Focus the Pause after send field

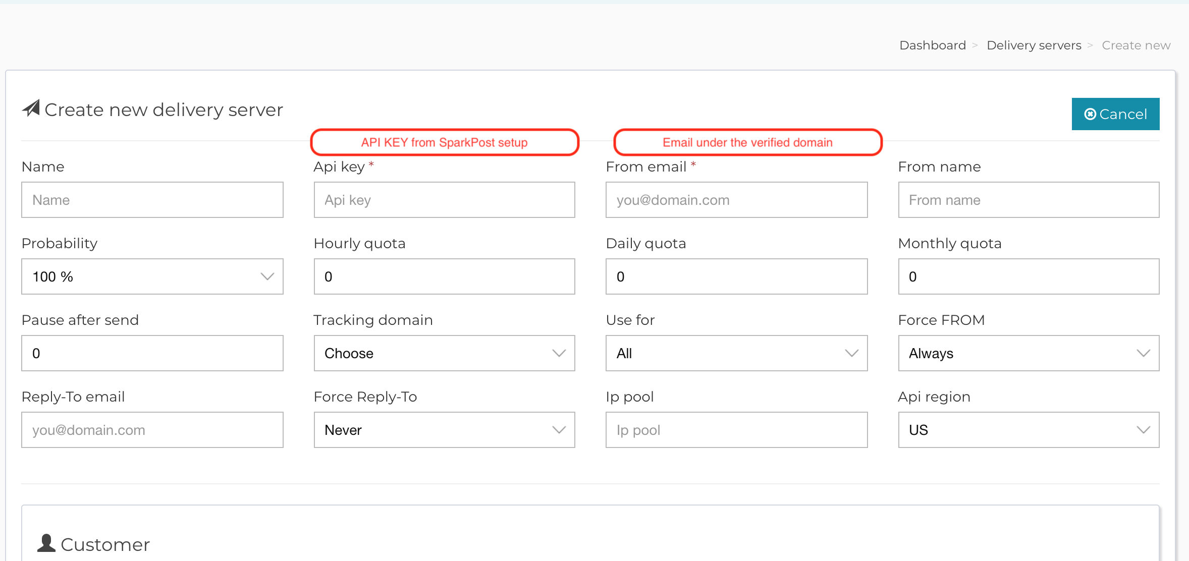pos(152,353)
